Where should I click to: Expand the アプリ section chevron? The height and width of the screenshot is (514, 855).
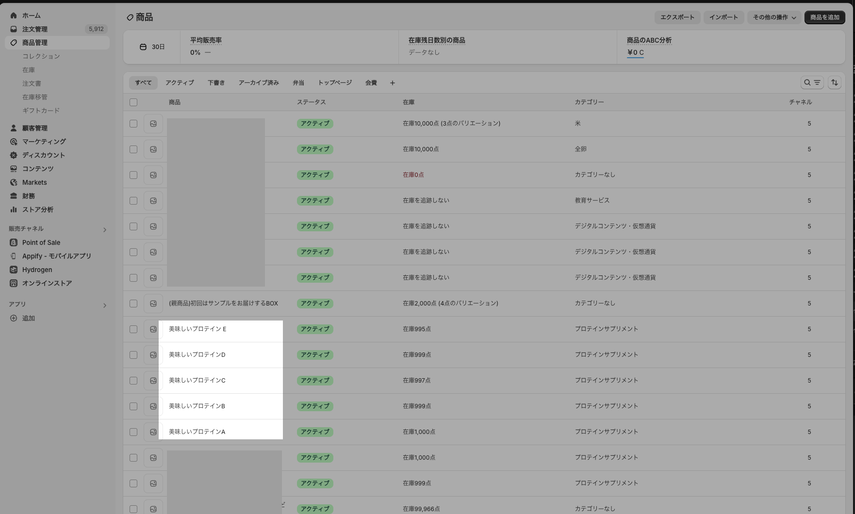point(104,305)
